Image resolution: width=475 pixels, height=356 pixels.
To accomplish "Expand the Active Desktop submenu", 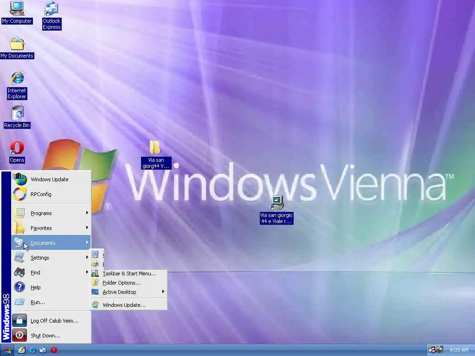I will click(129, 292).
